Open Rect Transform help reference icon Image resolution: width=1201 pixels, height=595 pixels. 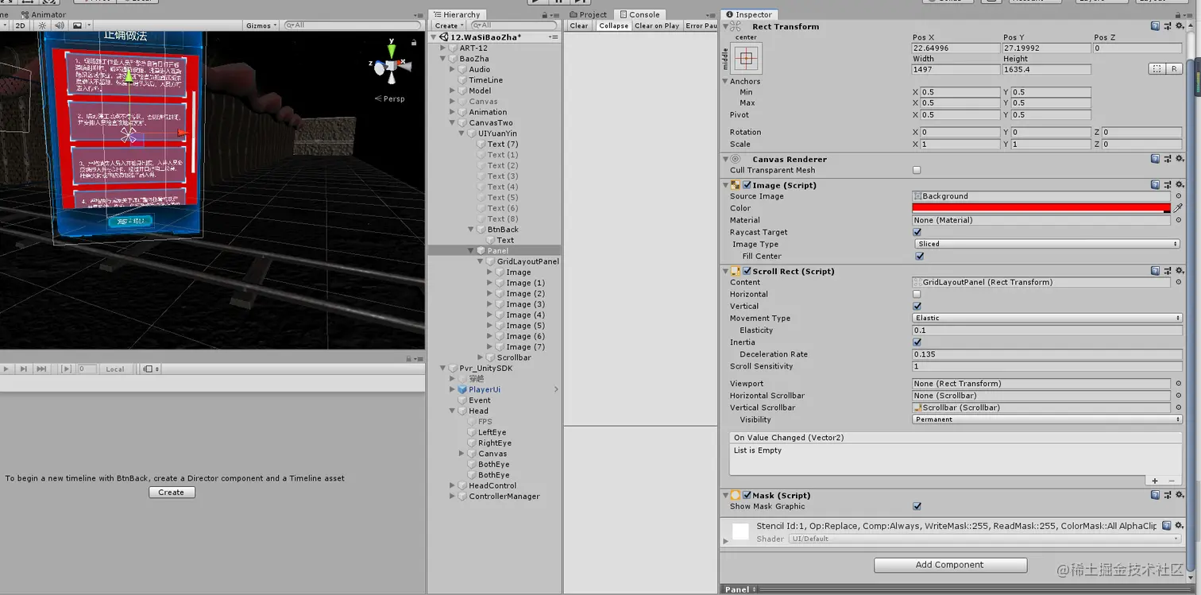click(1155, 26)
